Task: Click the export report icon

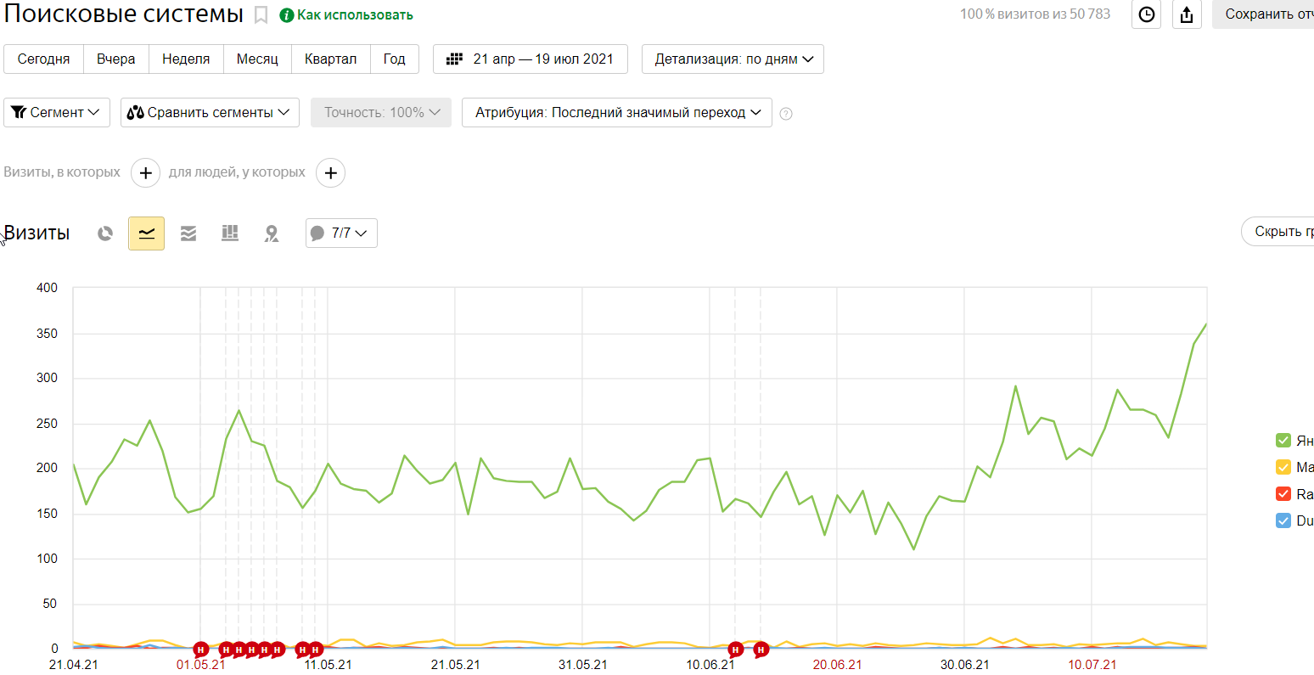Action: click(1187, 14)
